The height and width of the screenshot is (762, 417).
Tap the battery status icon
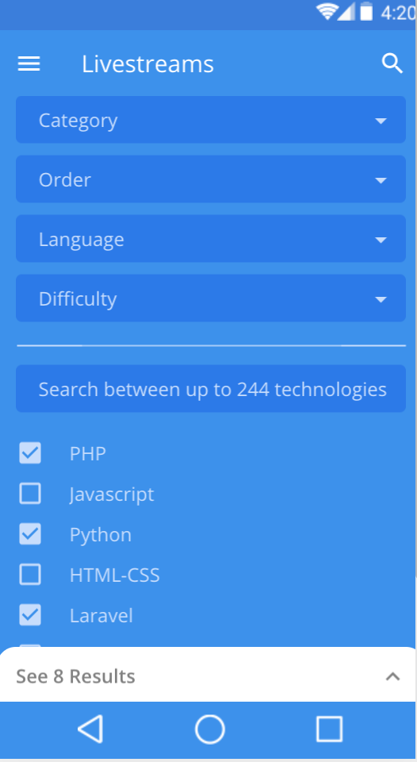(x=366, y=12)
